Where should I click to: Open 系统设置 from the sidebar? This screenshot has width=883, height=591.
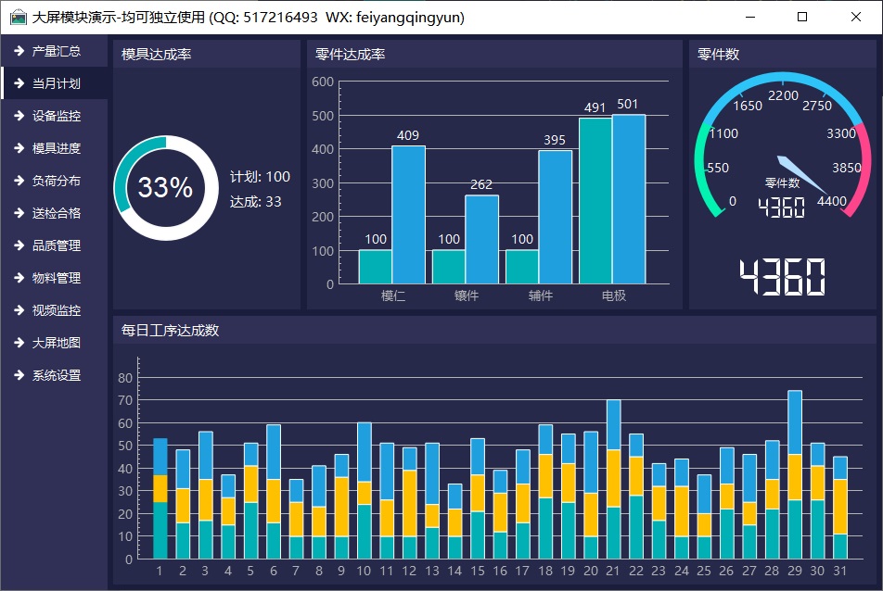(x=56, y=375)
